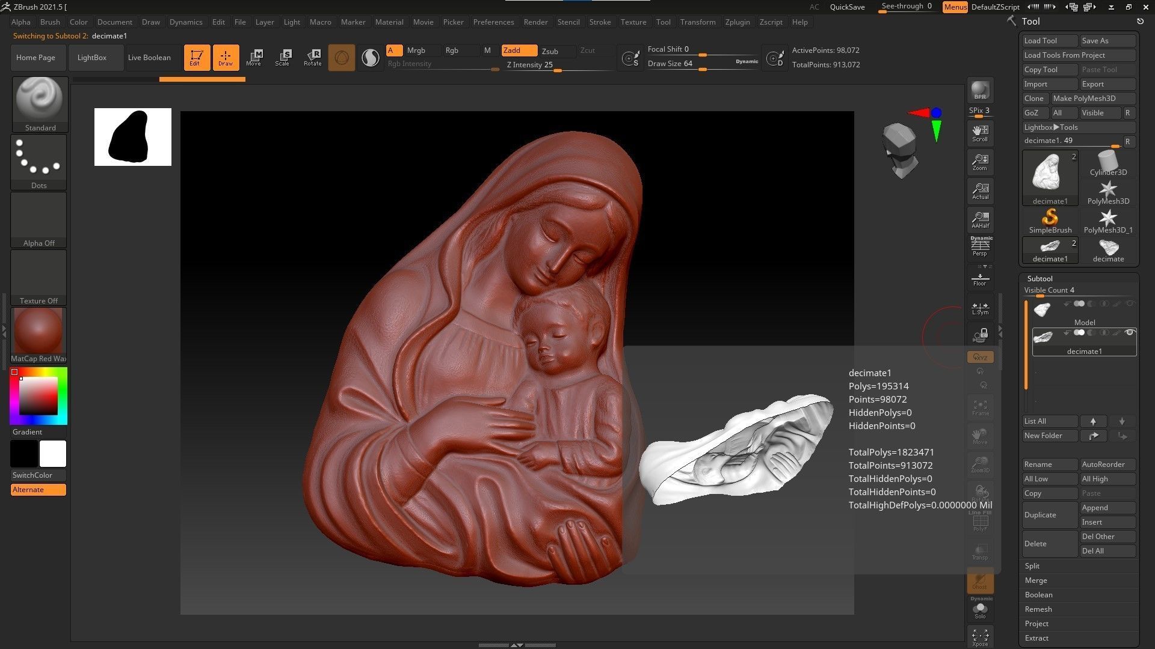1155x649 pixels.
Task: Open the Standard brush picker
Action: (40, 104)
